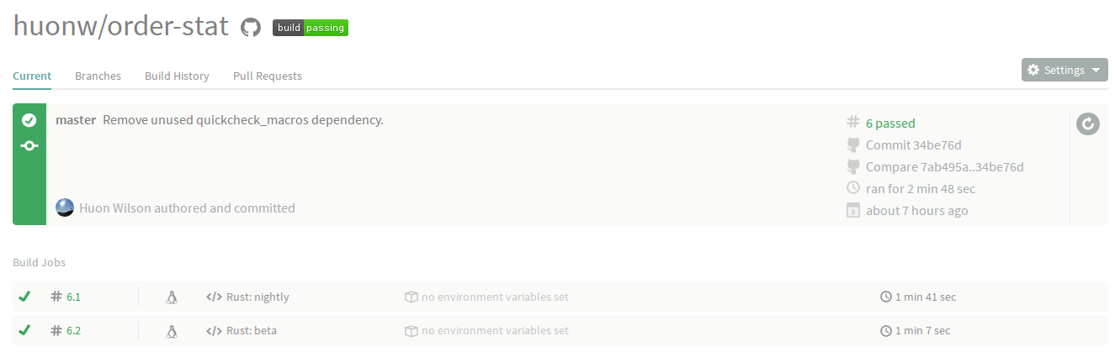Click the green passed checkmark icon
The height and width of the screenshot is (352, 1115).
(x=29, y=120)
